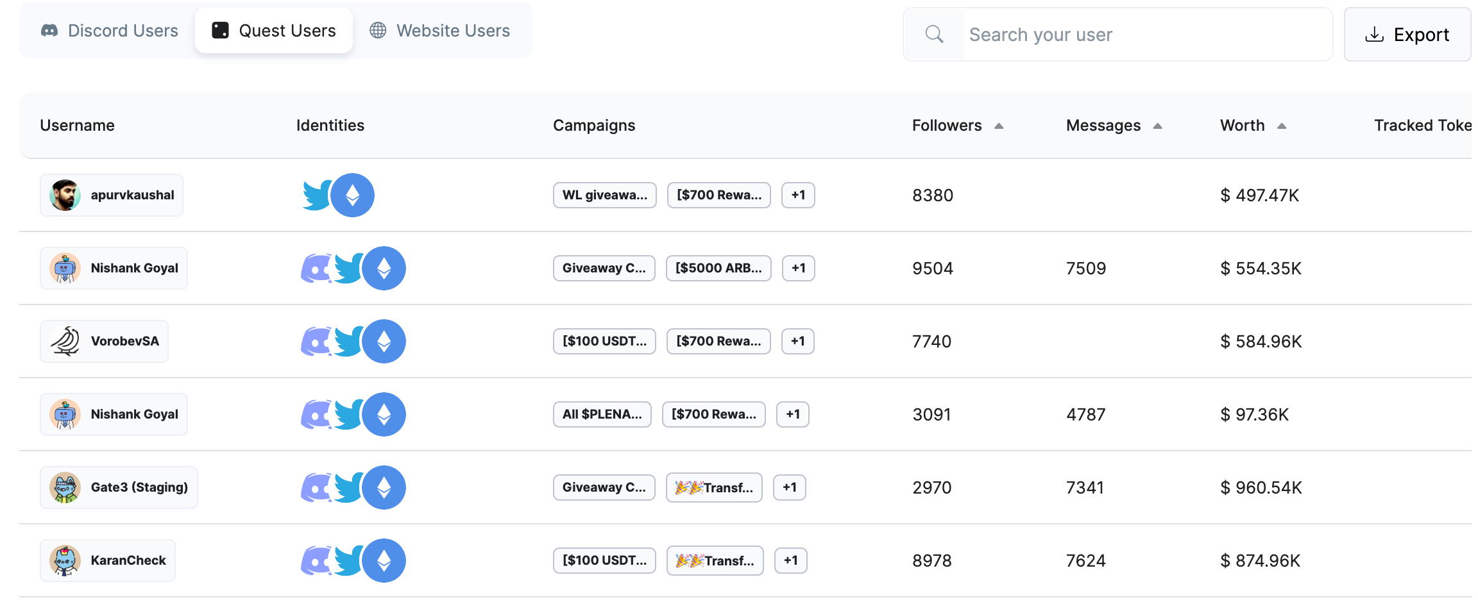The height and width of the screenshot is (600, 1478).
Task: Click VorobevSA's Twitter identity icon
Action: click(348, 341)
